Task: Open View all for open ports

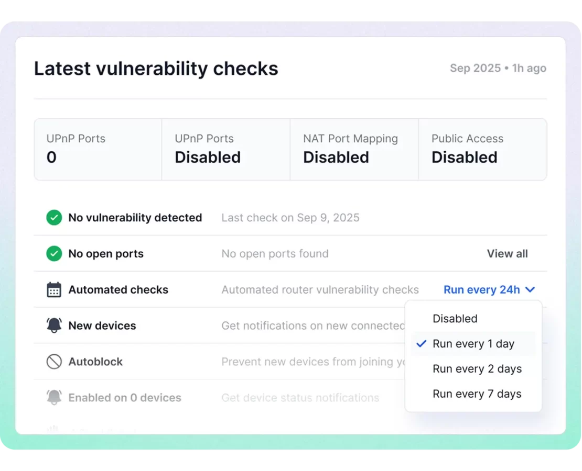Action: pyautogui.click(x=507, y=254)
